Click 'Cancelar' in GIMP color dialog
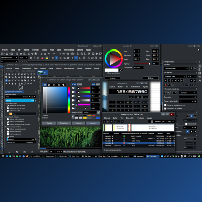Viewport: 202px width, 202px height. [78, 123]
